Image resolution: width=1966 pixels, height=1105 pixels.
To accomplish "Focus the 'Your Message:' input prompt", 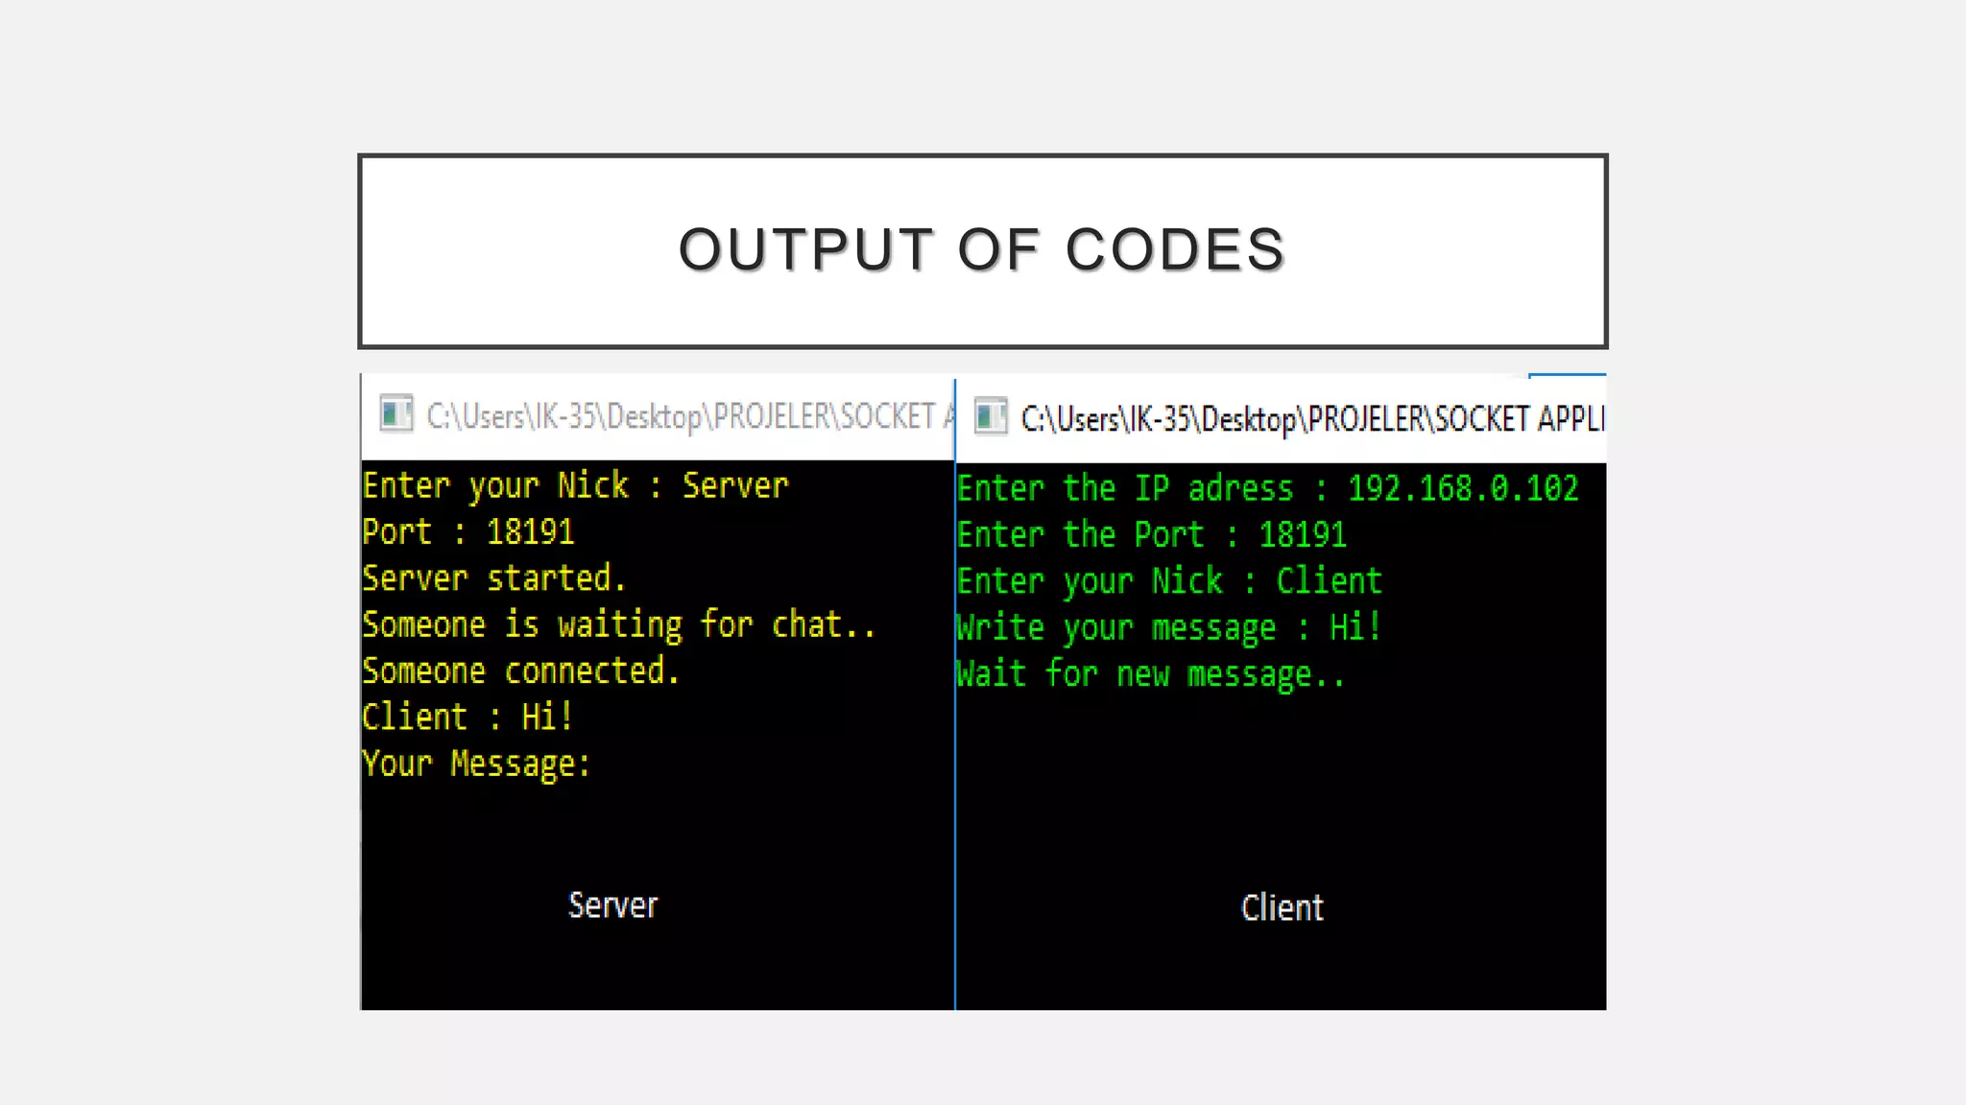I will (476, 764).
